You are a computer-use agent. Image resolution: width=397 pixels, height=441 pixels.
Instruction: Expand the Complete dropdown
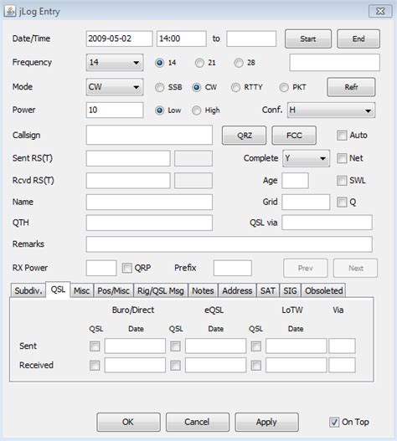point(306,158)
